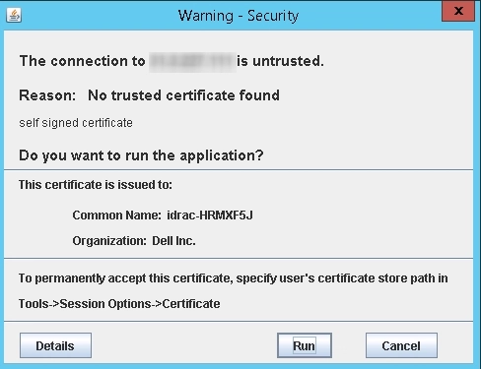Image resolution: width=481 pixels, height=369 pixels.
Task: Click Common Name value idrac-HRMXF5J
Action: 210,215
